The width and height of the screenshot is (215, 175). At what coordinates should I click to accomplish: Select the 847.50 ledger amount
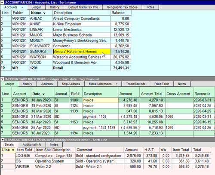tap(129, 111)
